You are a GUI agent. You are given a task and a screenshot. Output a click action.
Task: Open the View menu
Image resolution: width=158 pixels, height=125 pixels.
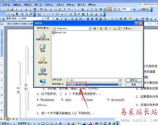(x=28, y=5)
